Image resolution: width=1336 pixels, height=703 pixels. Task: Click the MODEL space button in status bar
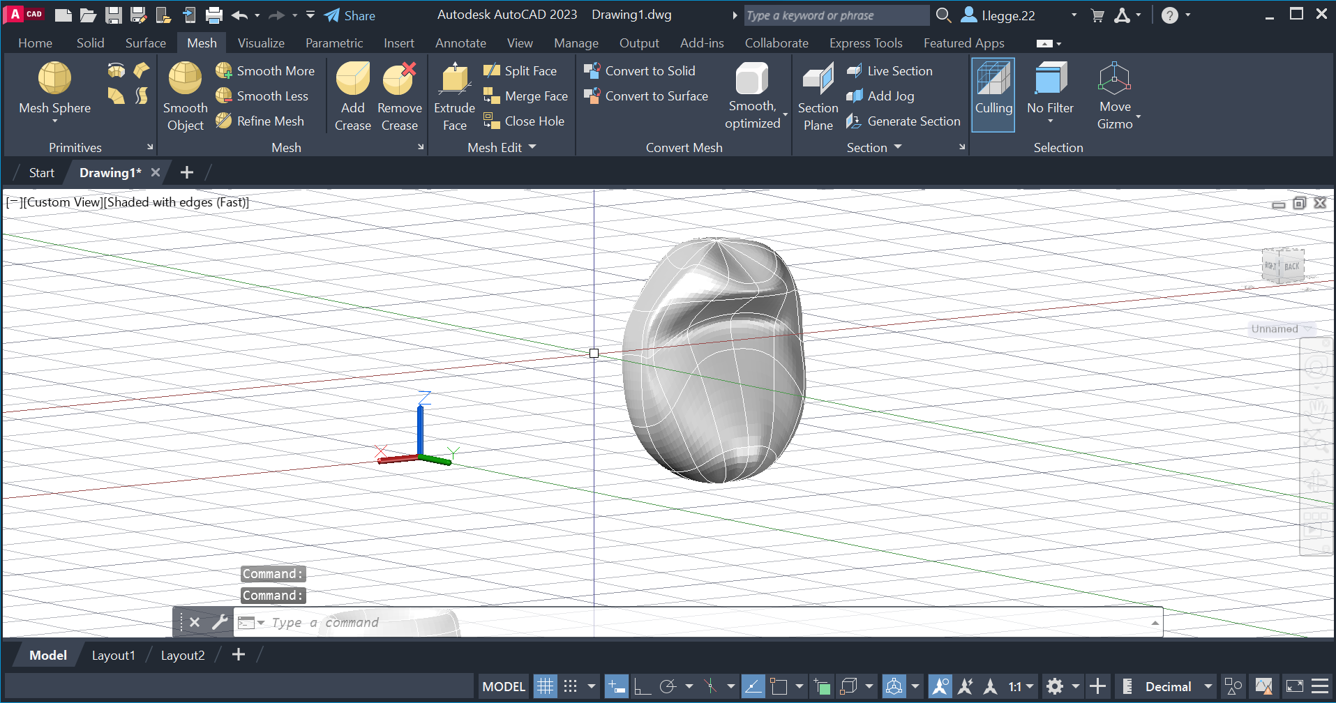coord(504,686)
